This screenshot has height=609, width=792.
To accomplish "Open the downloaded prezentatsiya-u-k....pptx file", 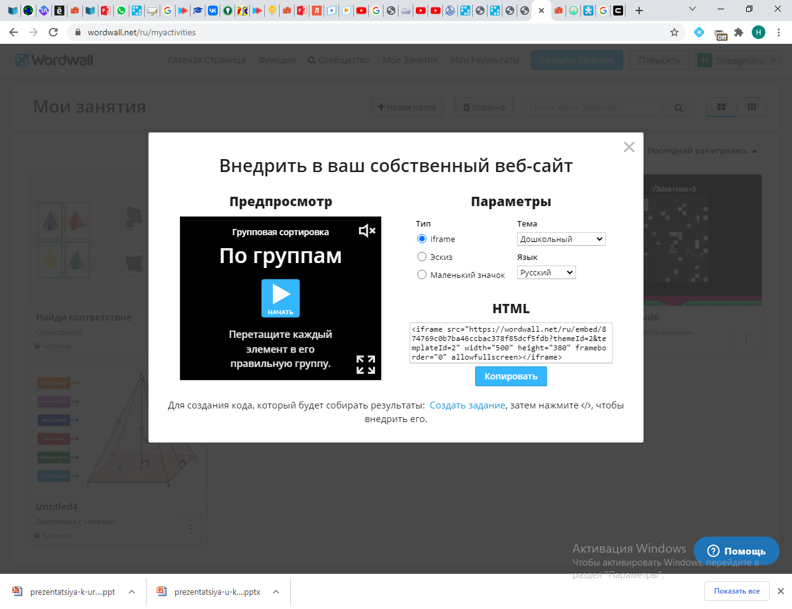I will click(x=209, y=592).
